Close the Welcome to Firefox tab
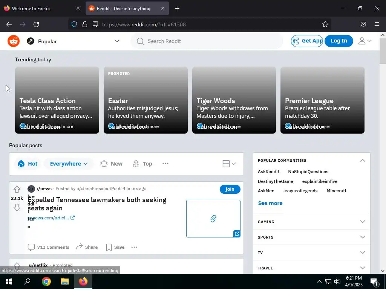386x289 pixels. pyautogui.click(x=78, y=9)
